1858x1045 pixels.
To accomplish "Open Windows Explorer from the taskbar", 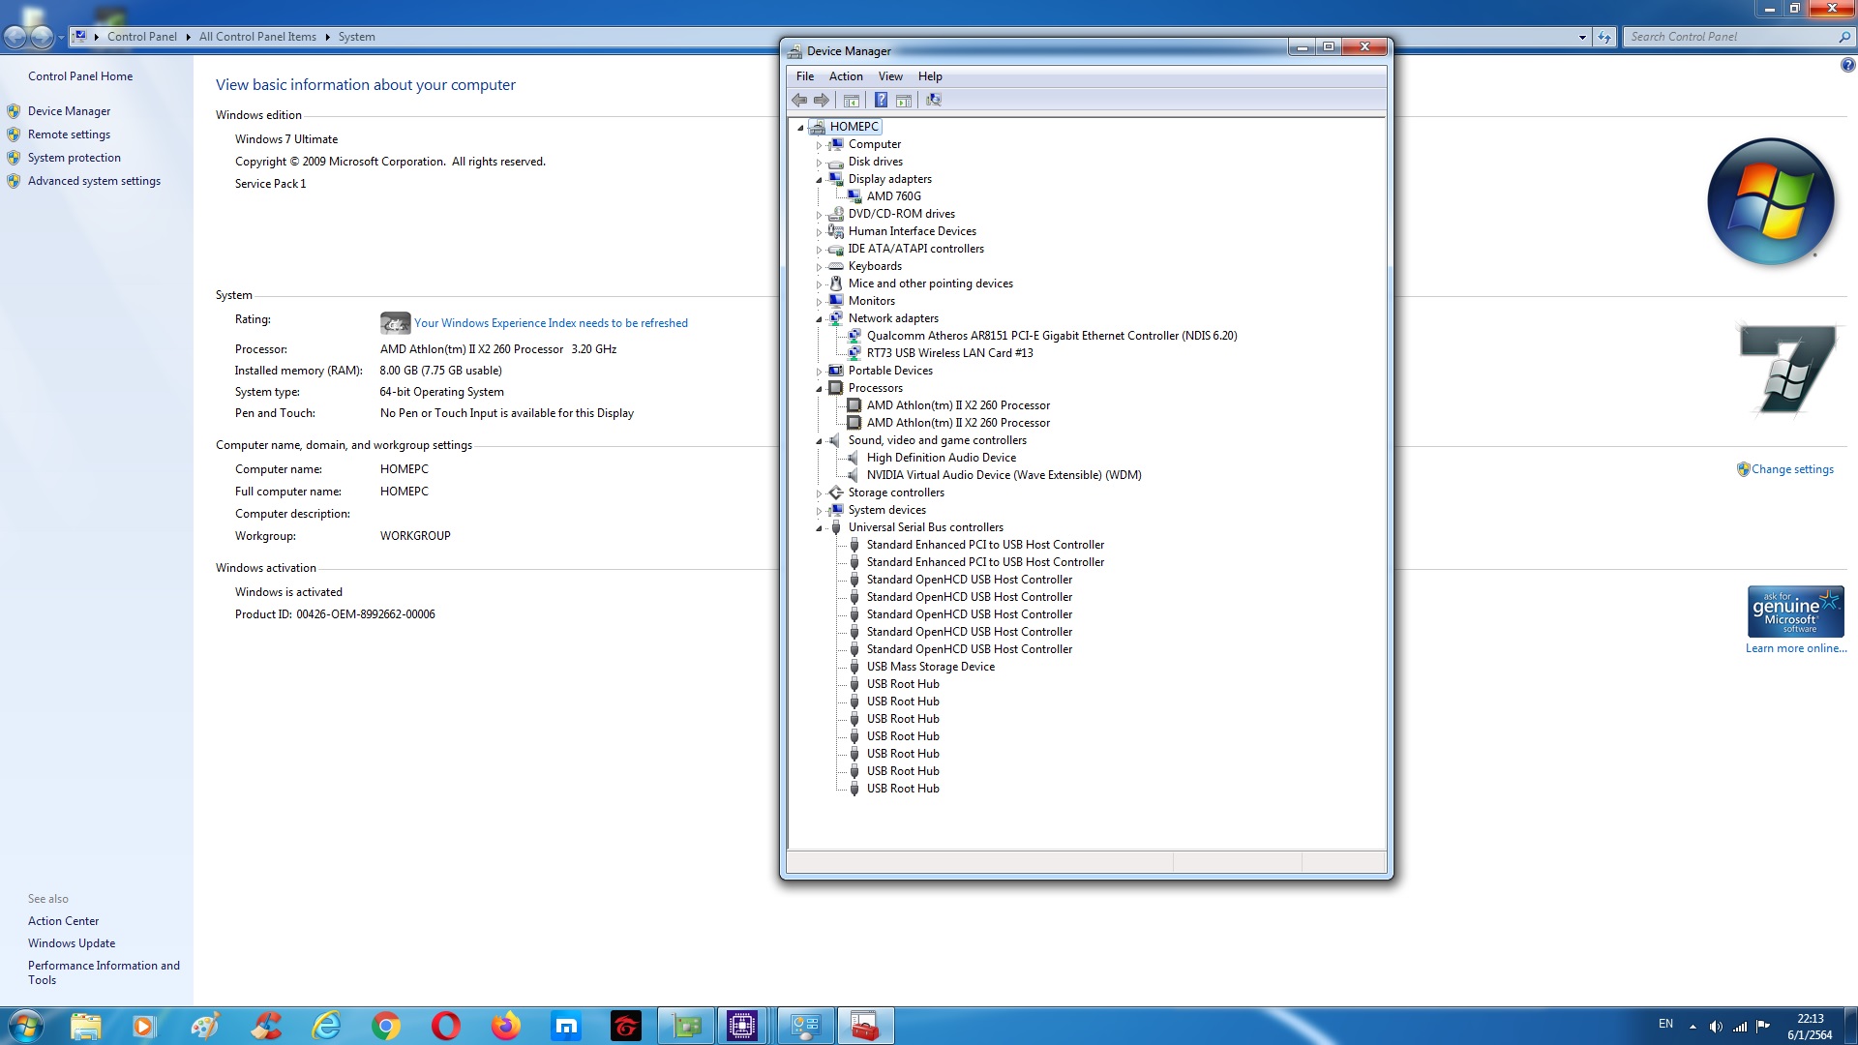I will [86, 1026].
